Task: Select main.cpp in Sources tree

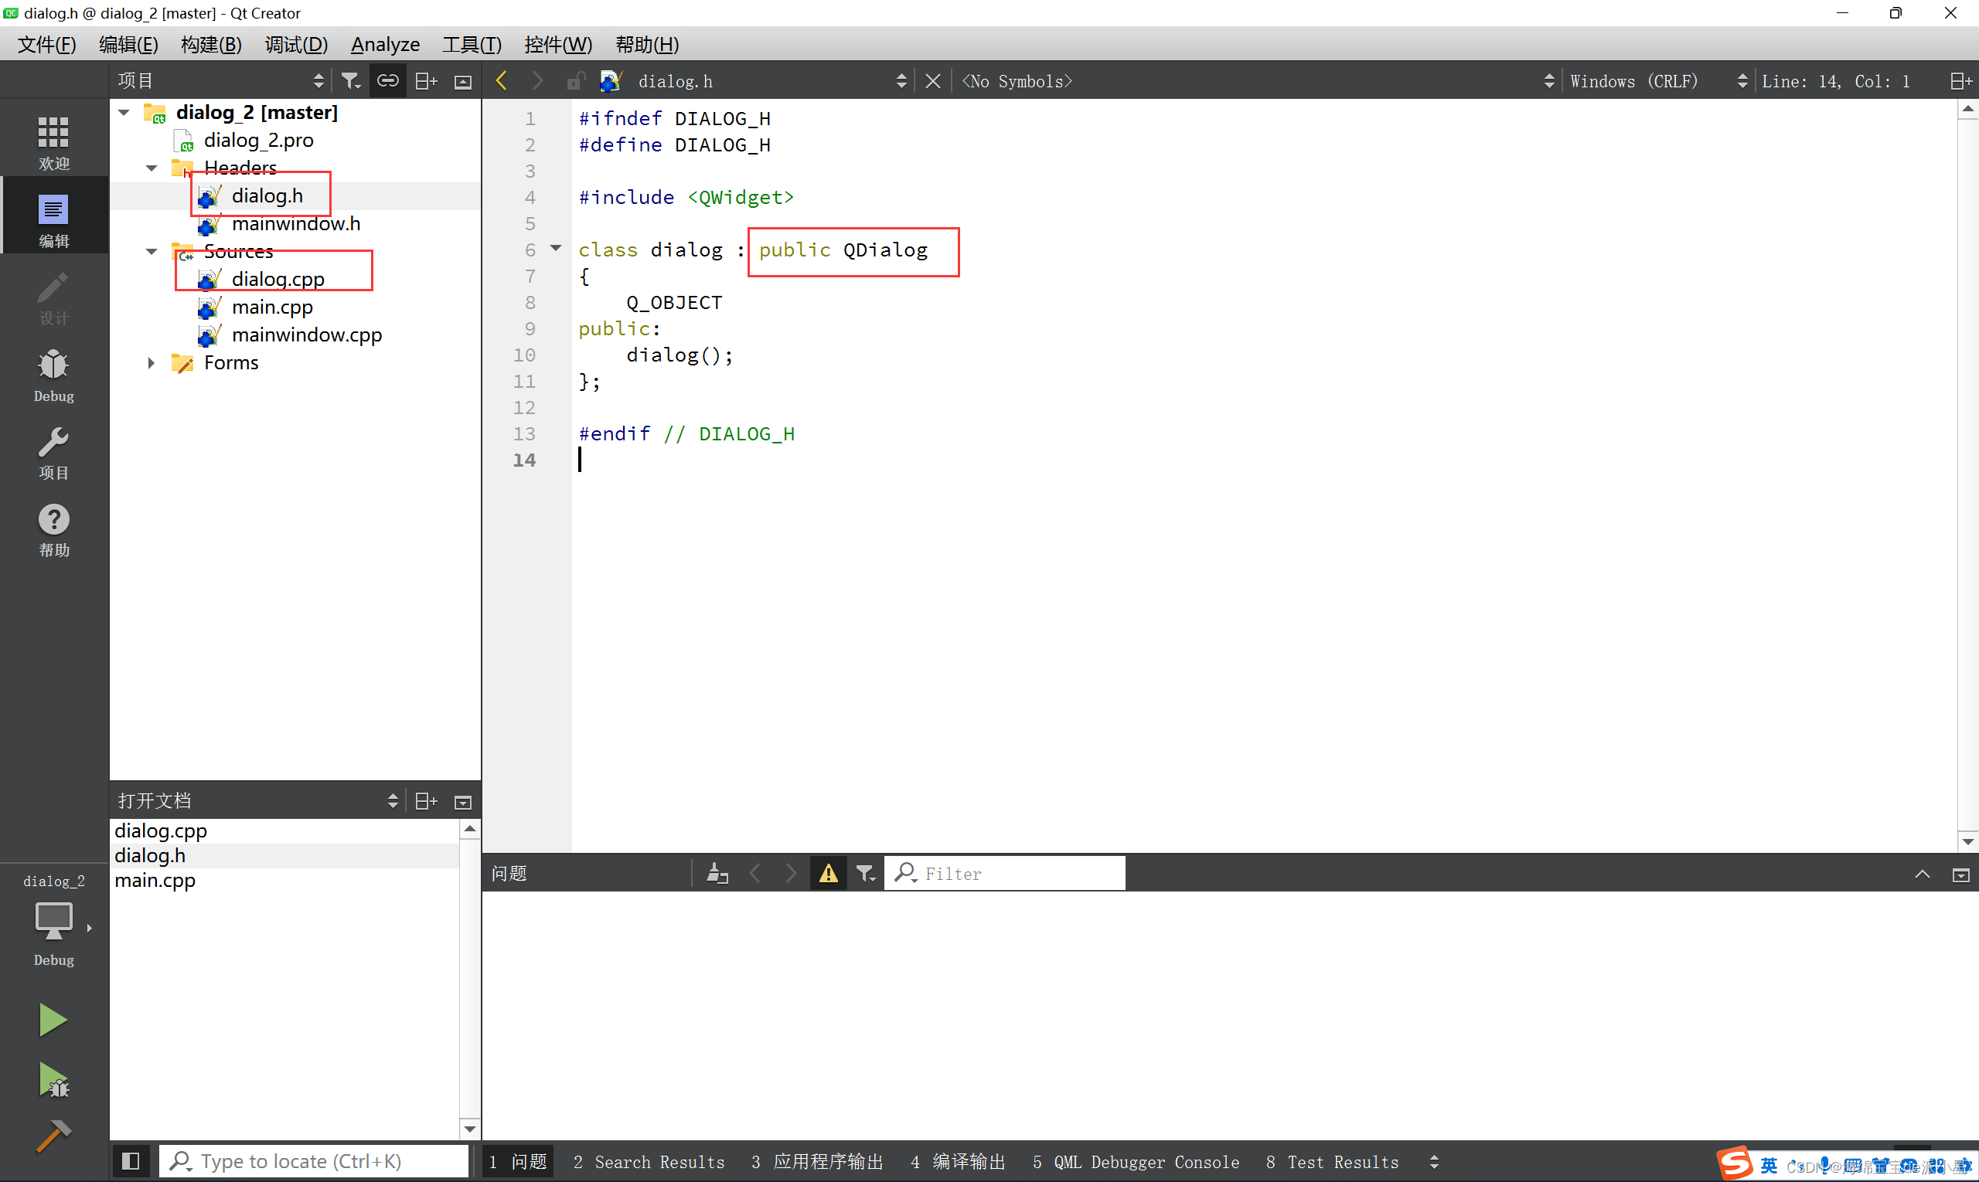Action: click(x=272, y=307)
